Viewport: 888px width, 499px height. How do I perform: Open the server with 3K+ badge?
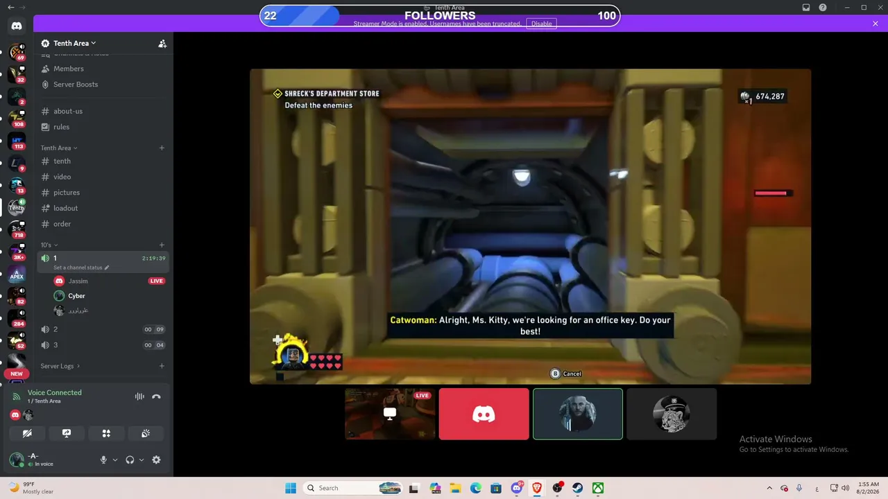17,252
